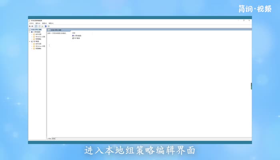Open Help using the blue toolbar icon
Image resolution: width=280 pixels, height=160 pixels.
point(45,26)
